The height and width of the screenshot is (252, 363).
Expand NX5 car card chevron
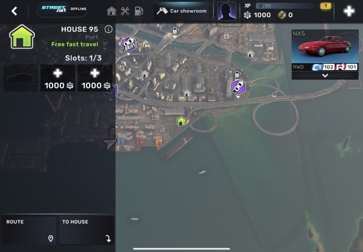[x=325, y=76]
